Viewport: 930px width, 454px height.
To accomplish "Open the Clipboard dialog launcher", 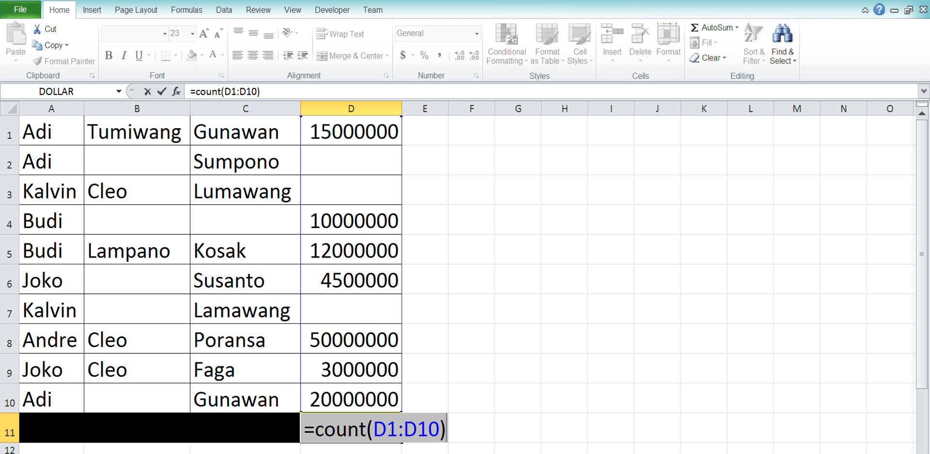I will (x=92, y=76).
